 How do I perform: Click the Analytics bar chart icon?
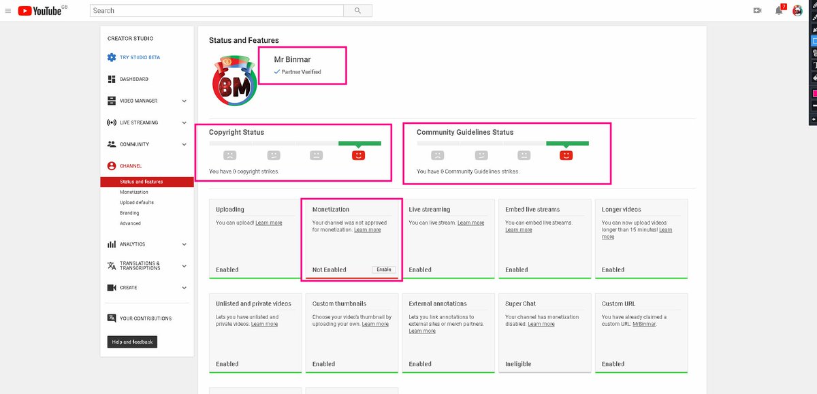click(x=112, y=244)
